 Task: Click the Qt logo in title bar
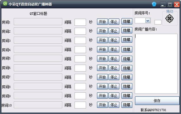[x=5, y=4]
